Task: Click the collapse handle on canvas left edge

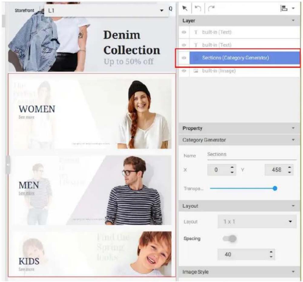Action: 8,164
